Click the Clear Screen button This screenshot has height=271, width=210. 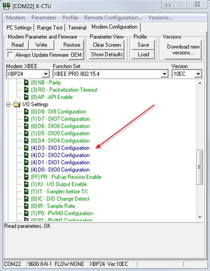point(107,45)
